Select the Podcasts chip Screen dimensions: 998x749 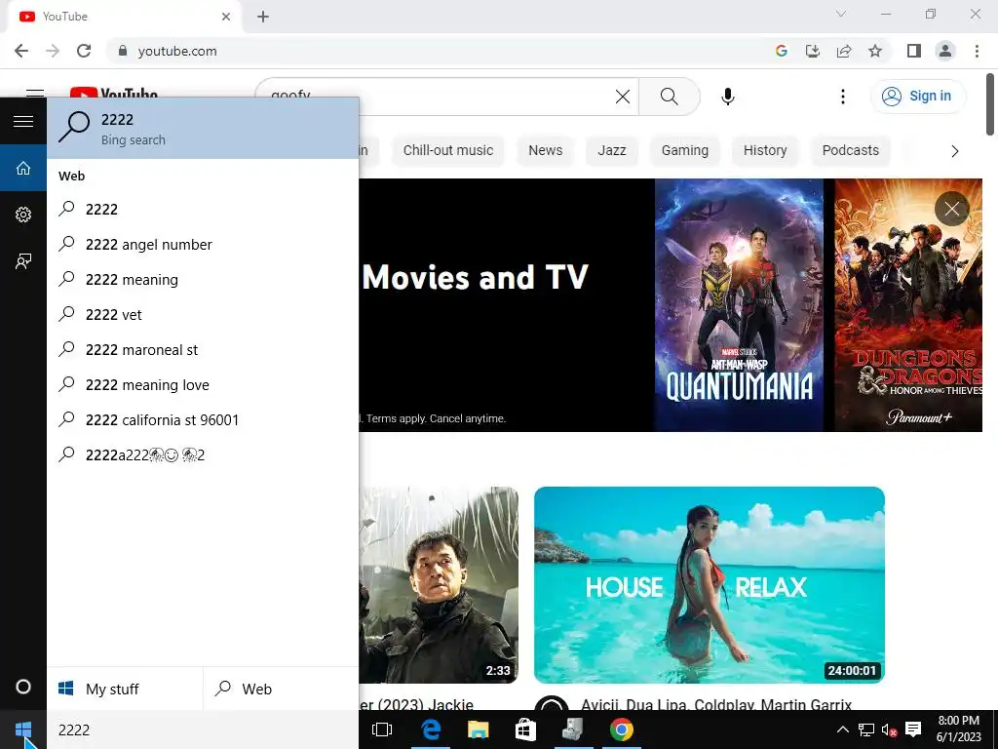(850, 150)
